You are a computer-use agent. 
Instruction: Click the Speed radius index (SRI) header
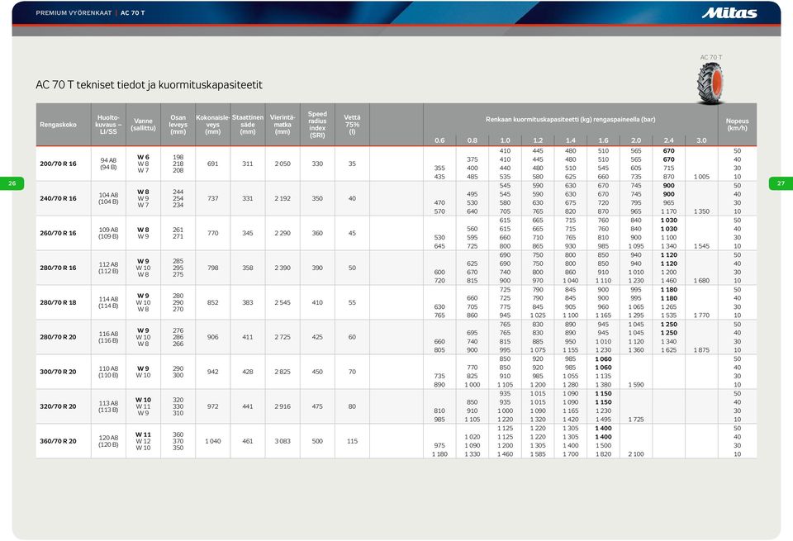tap(317, 125)
